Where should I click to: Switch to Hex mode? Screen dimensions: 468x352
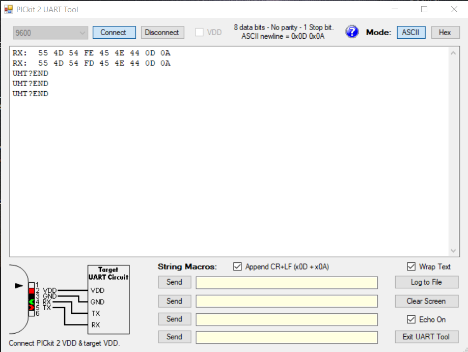(445, 32)
